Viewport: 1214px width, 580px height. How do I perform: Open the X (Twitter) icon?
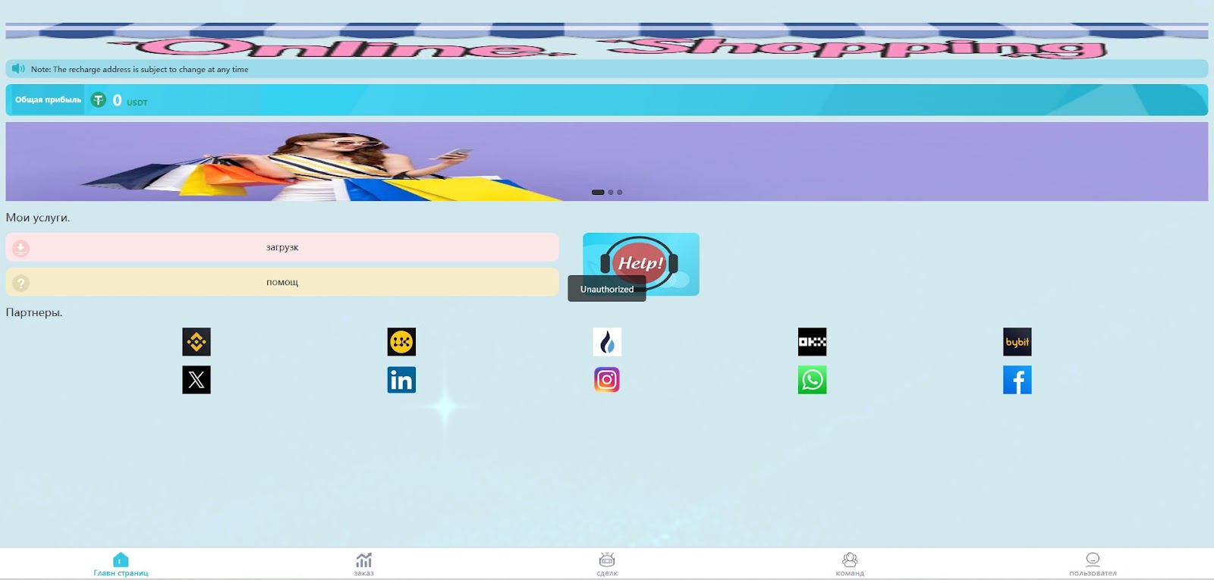tap(197, 380)
